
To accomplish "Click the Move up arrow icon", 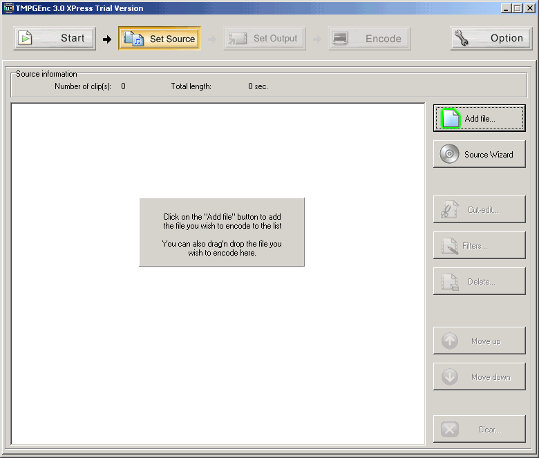I will (450, 341).
